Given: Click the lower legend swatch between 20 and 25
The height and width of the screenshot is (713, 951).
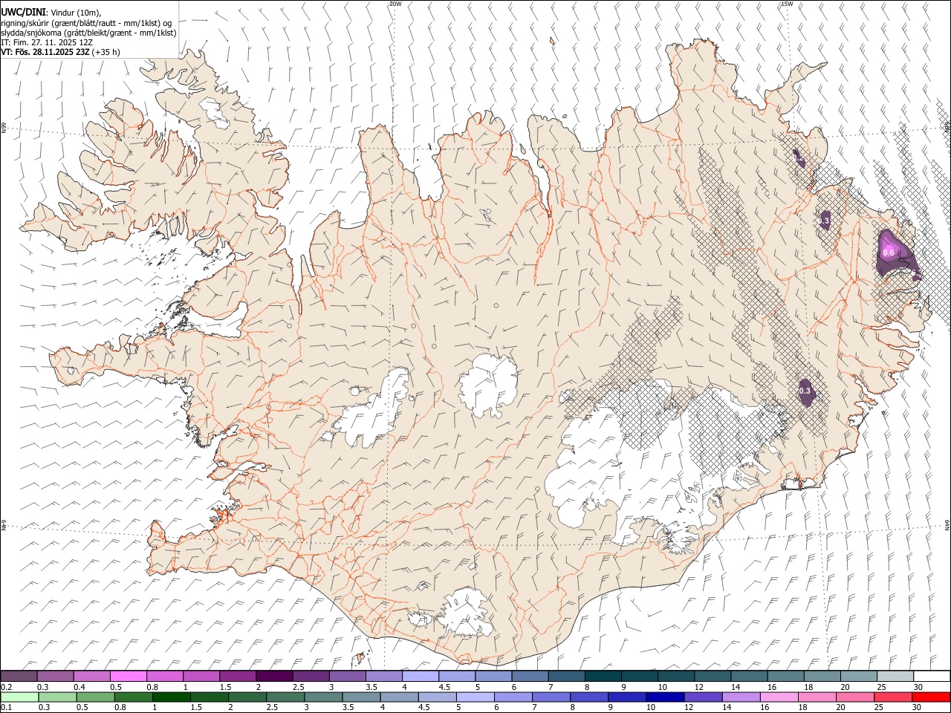Looking at the screenshot, I should point(854,697).
